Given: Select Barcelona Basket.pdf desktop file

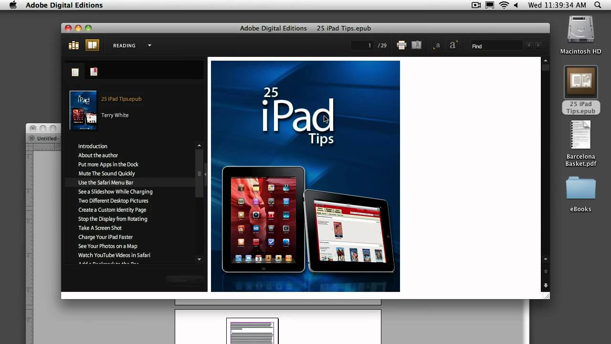Looking at the screenshot, I should (x=580, y=135).
